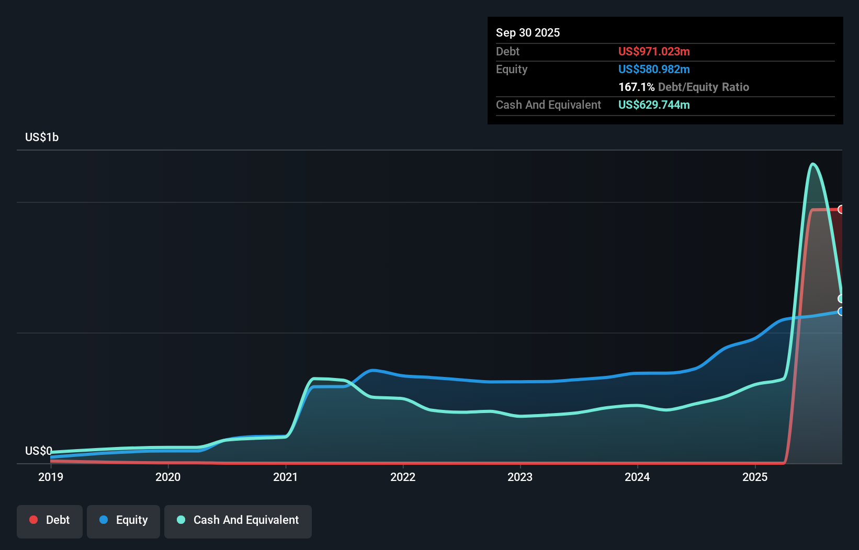This screenshot has height=550, width=859.
Task: Click the Debt label in tooltip
Action: tap(507, 51)
